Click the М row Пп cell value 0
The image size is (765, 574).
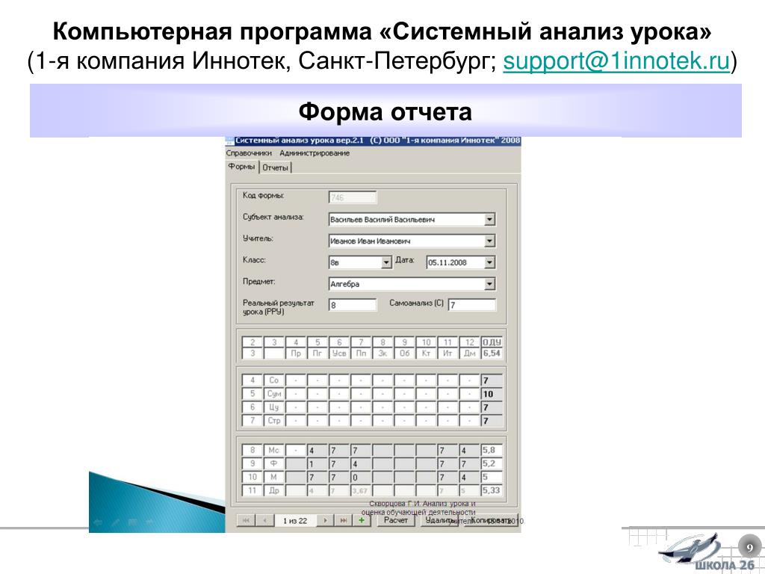[x=361, y=478]
